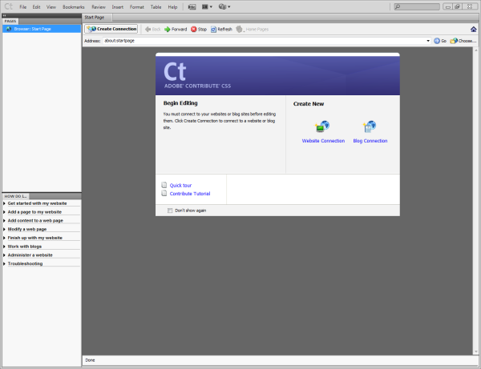Open the Blog Connection link
The image size is (481, 369).
click(370, 141)
